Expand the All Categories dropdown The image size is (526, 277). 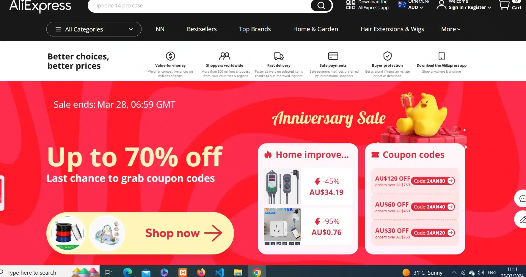(94, 29)
